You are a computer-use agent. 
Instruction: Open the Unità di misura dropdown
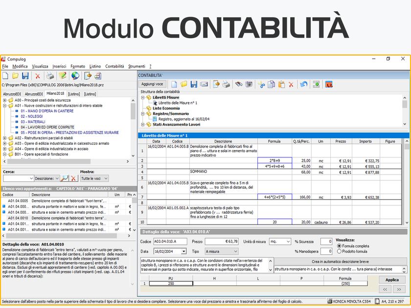288,242
